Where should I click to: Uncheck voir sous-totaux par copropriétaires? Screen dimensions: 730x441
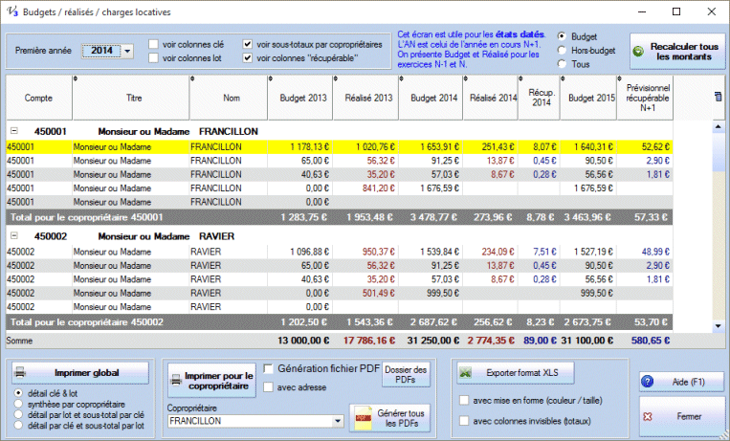click(249, 44)
